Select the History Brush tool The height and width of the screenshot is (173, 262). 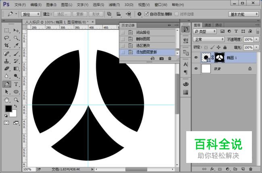pos(16,61)
